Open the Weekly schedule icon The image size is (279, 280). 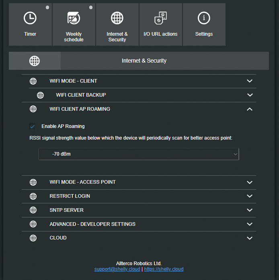tap(74, 18)
